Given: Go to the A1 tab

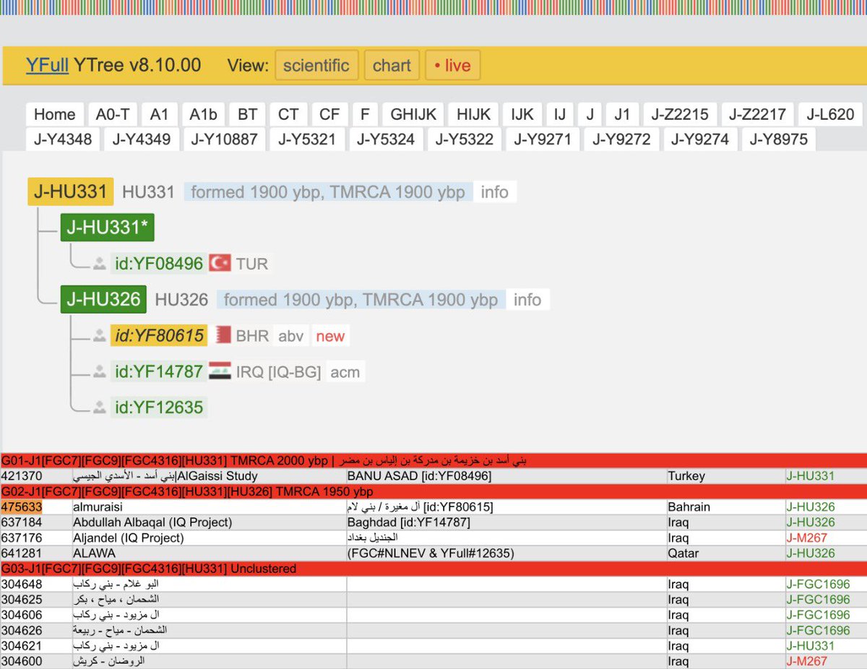Looking at the screenshot, I should click(159, 114).
